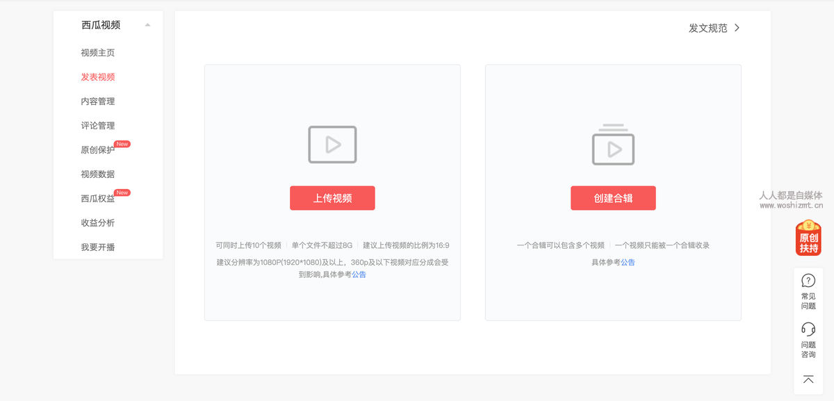
Task: Open 收益分析 menu item
Action: 98,223
